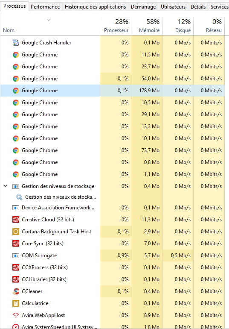Click the Cortana Background Task Host icon
This screenshot has width=229, height=329.
pos(16,232)
